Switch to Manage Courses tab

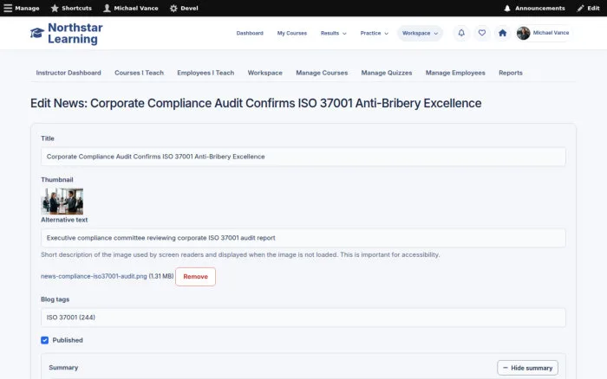pos(322,73)
